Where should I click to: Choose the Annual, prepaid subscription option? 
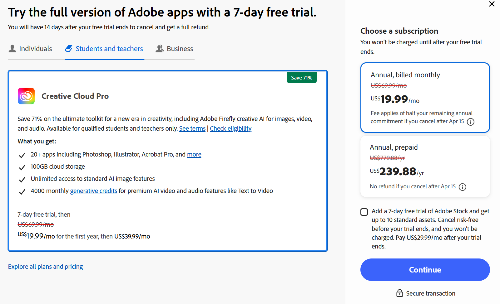[x=425, y=166]
